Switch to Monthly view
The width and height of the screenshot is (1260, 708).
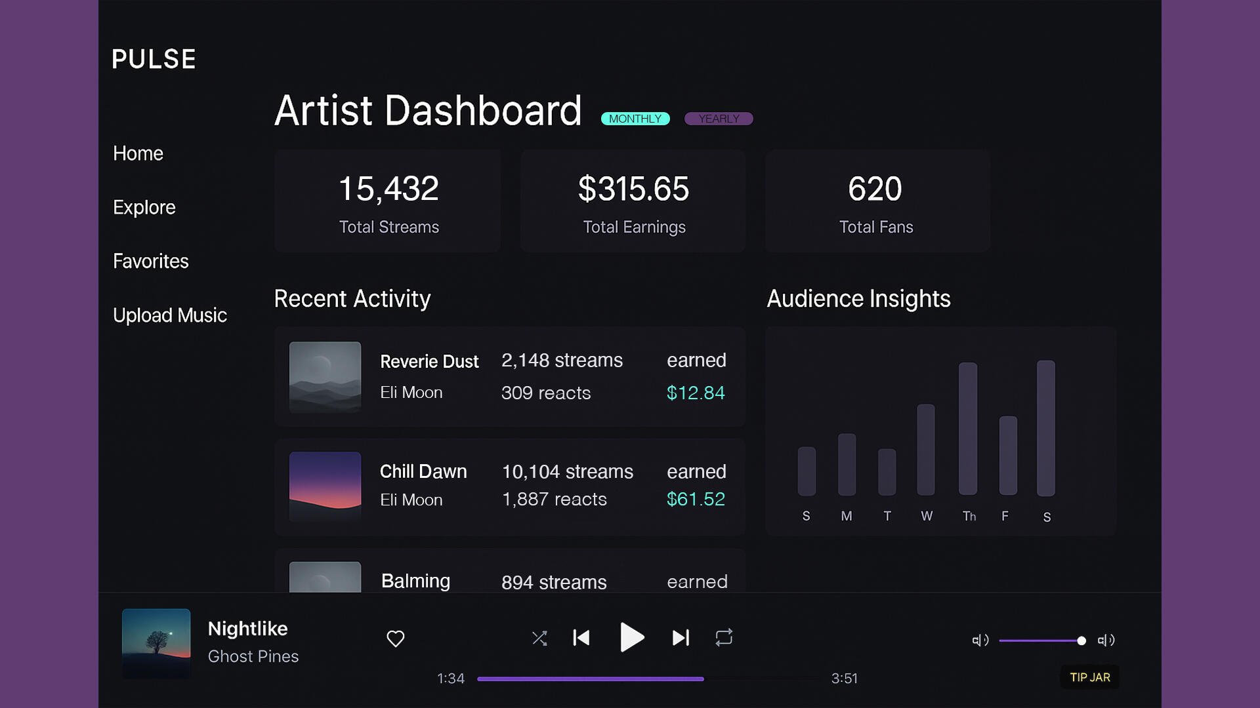point(635,119)
